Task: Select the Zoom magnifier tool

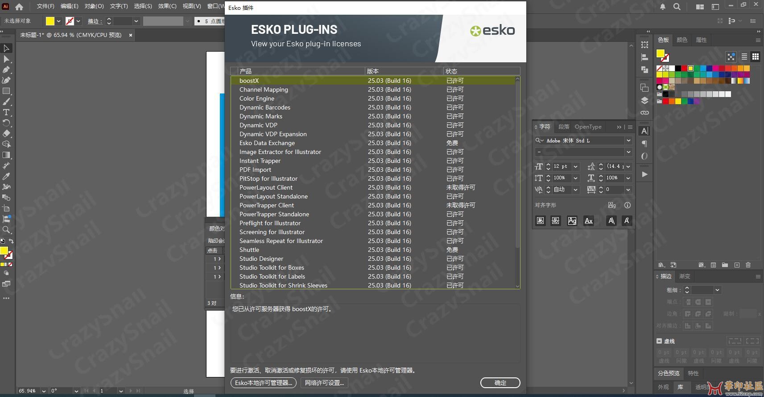Action: click(x=6, y=230)
